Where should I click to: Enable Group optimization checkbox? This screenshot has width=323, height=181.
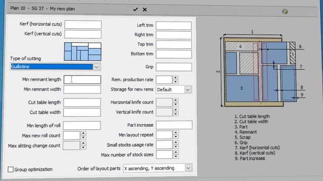[11, 169]
